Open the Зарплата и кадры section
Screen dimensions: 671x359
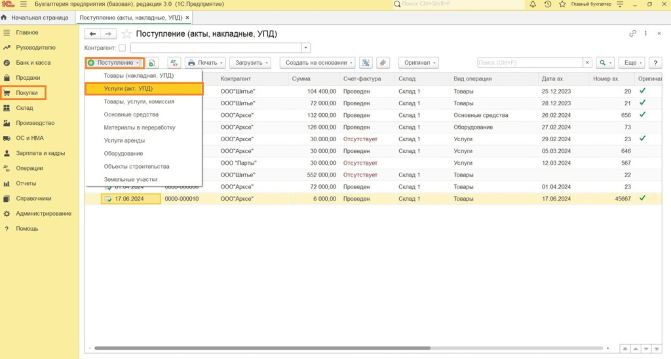pyautogui.click(x=40, y=153)
